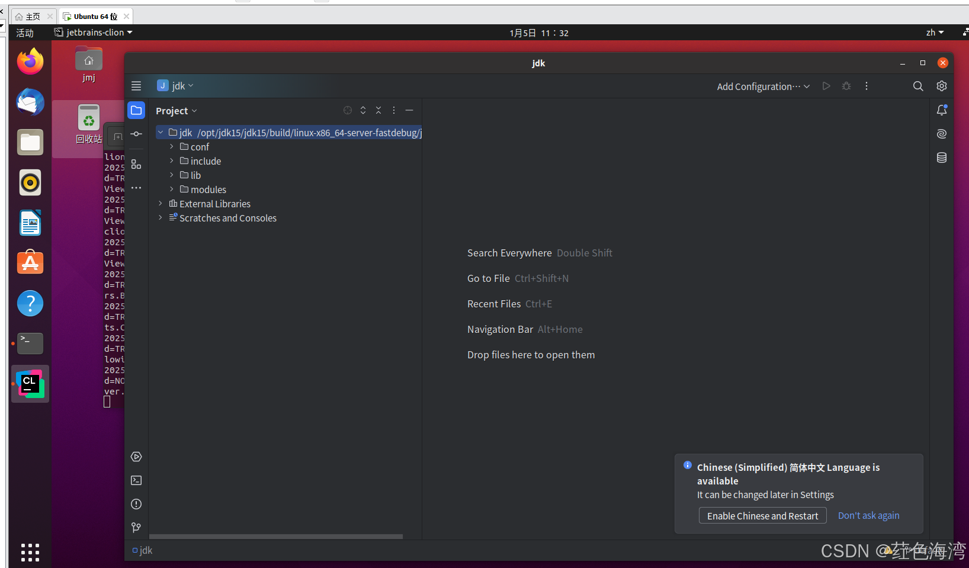Open the Project view selector dropdown
969x568 pixels.
tap(177, 111)
